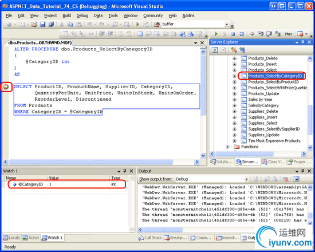The image size is (315, 252).
Task: Click the Continue green arrow in debug toolbar
Action: (x=216, y=34)
